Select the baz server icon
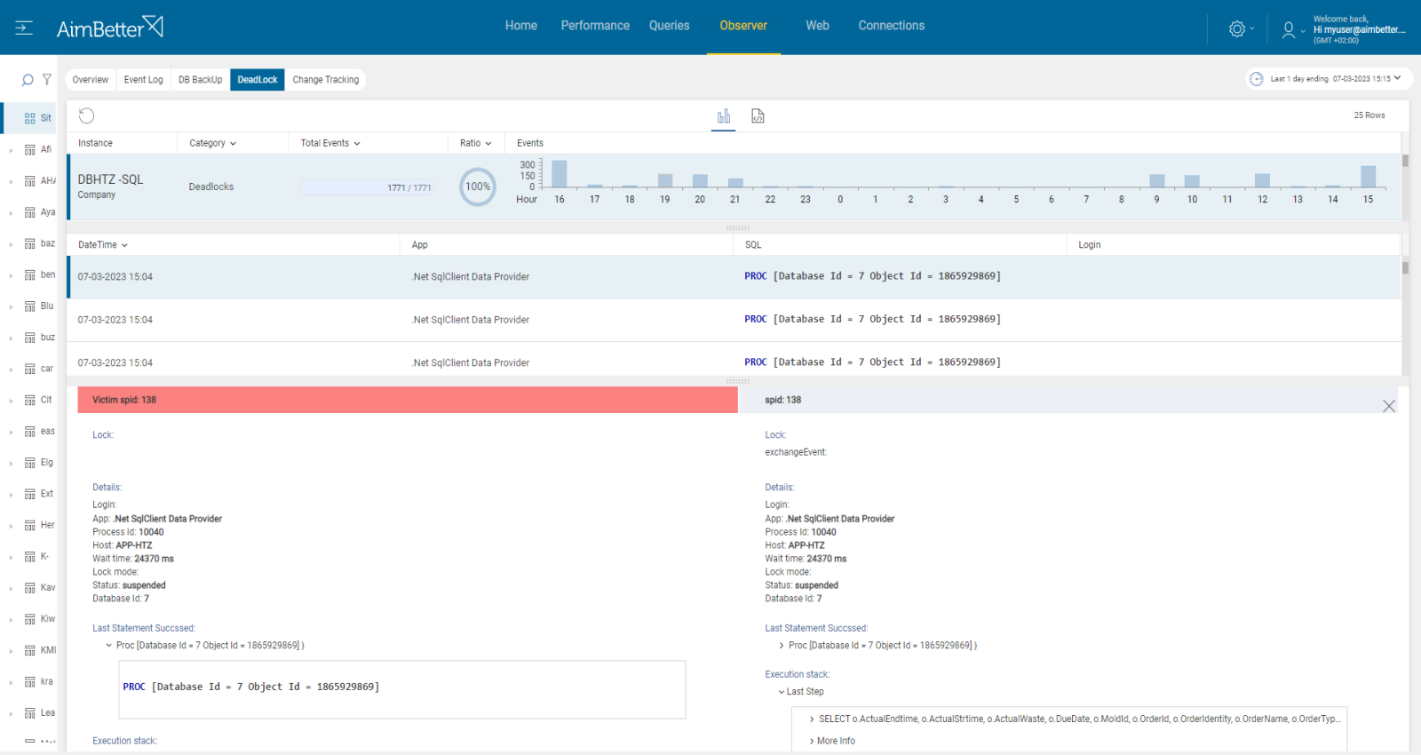The width and height of the screenshot is (1421, 755). tap(30, 243)
